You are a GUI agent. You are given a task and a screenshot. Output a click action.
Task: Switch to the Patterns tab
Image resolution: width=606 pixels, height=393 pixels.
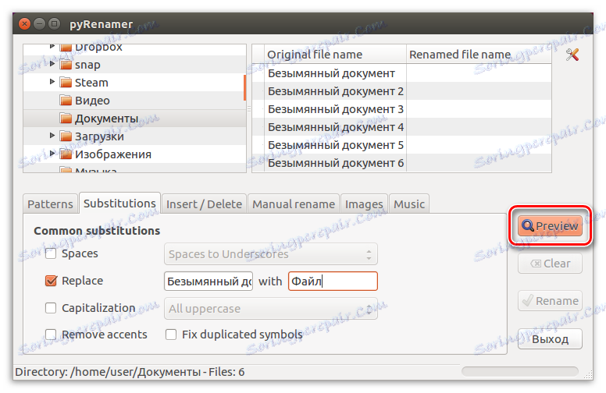[x=50, y=204]
